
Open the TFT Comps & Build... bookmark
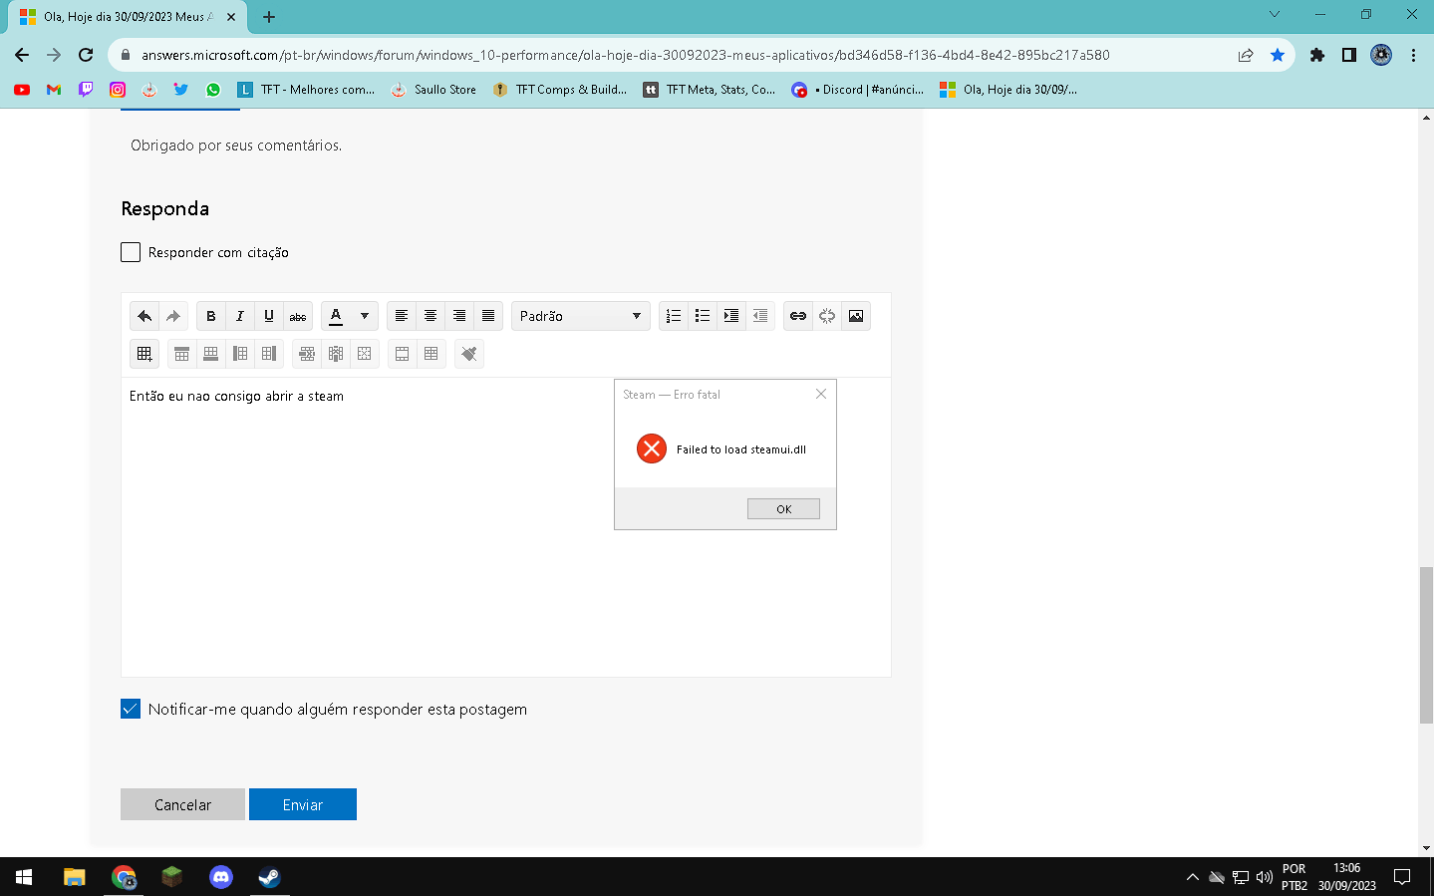pos(561,90)
